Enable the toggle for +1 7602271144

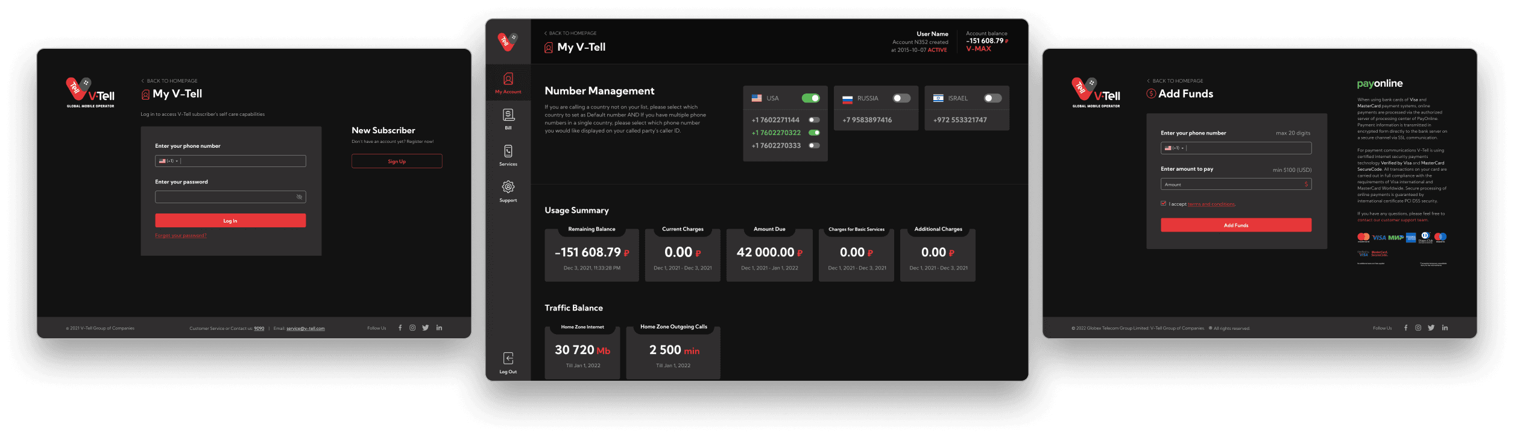coord(814,120)
